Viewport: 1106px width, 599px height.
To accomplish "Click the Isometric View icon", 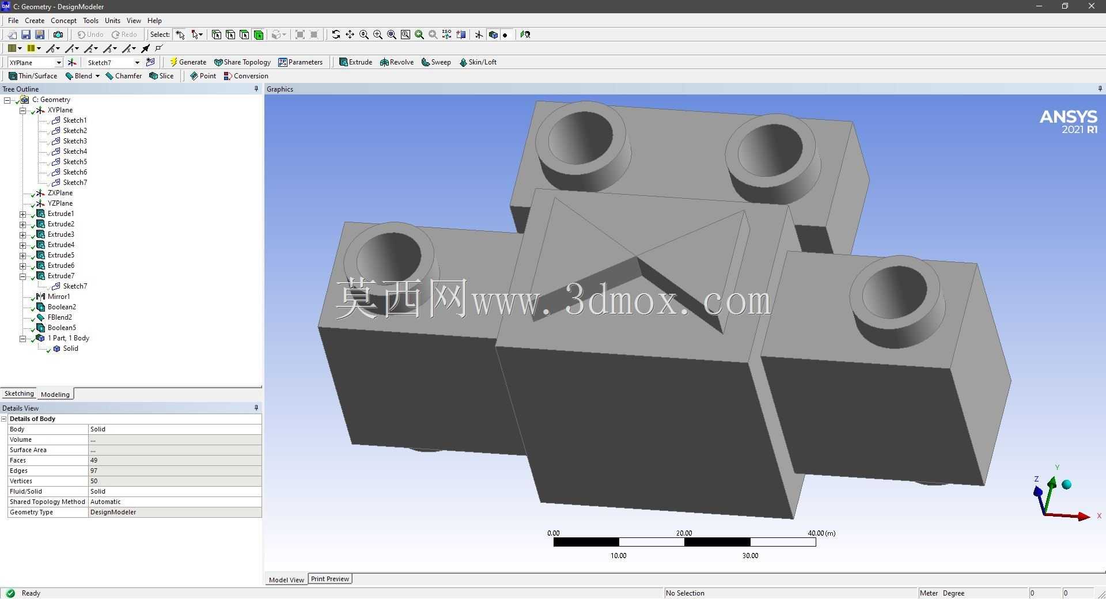I will [x=447, y=35].
